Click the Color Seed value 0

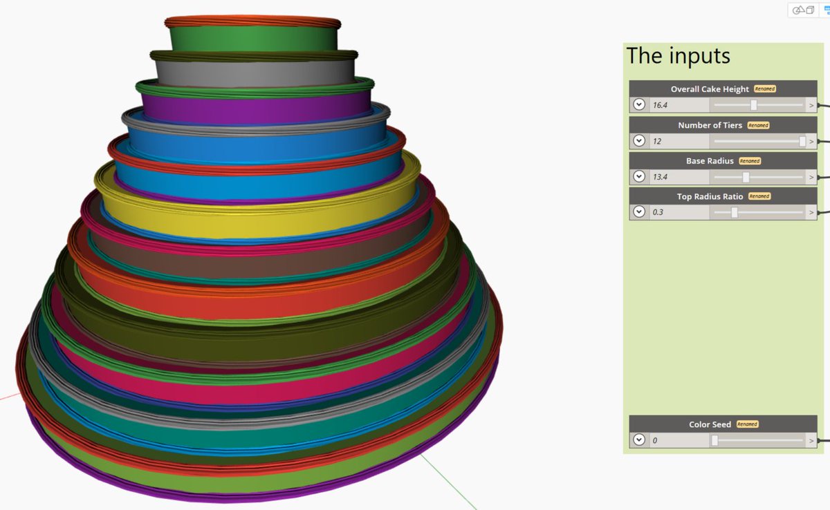point(679,440)
